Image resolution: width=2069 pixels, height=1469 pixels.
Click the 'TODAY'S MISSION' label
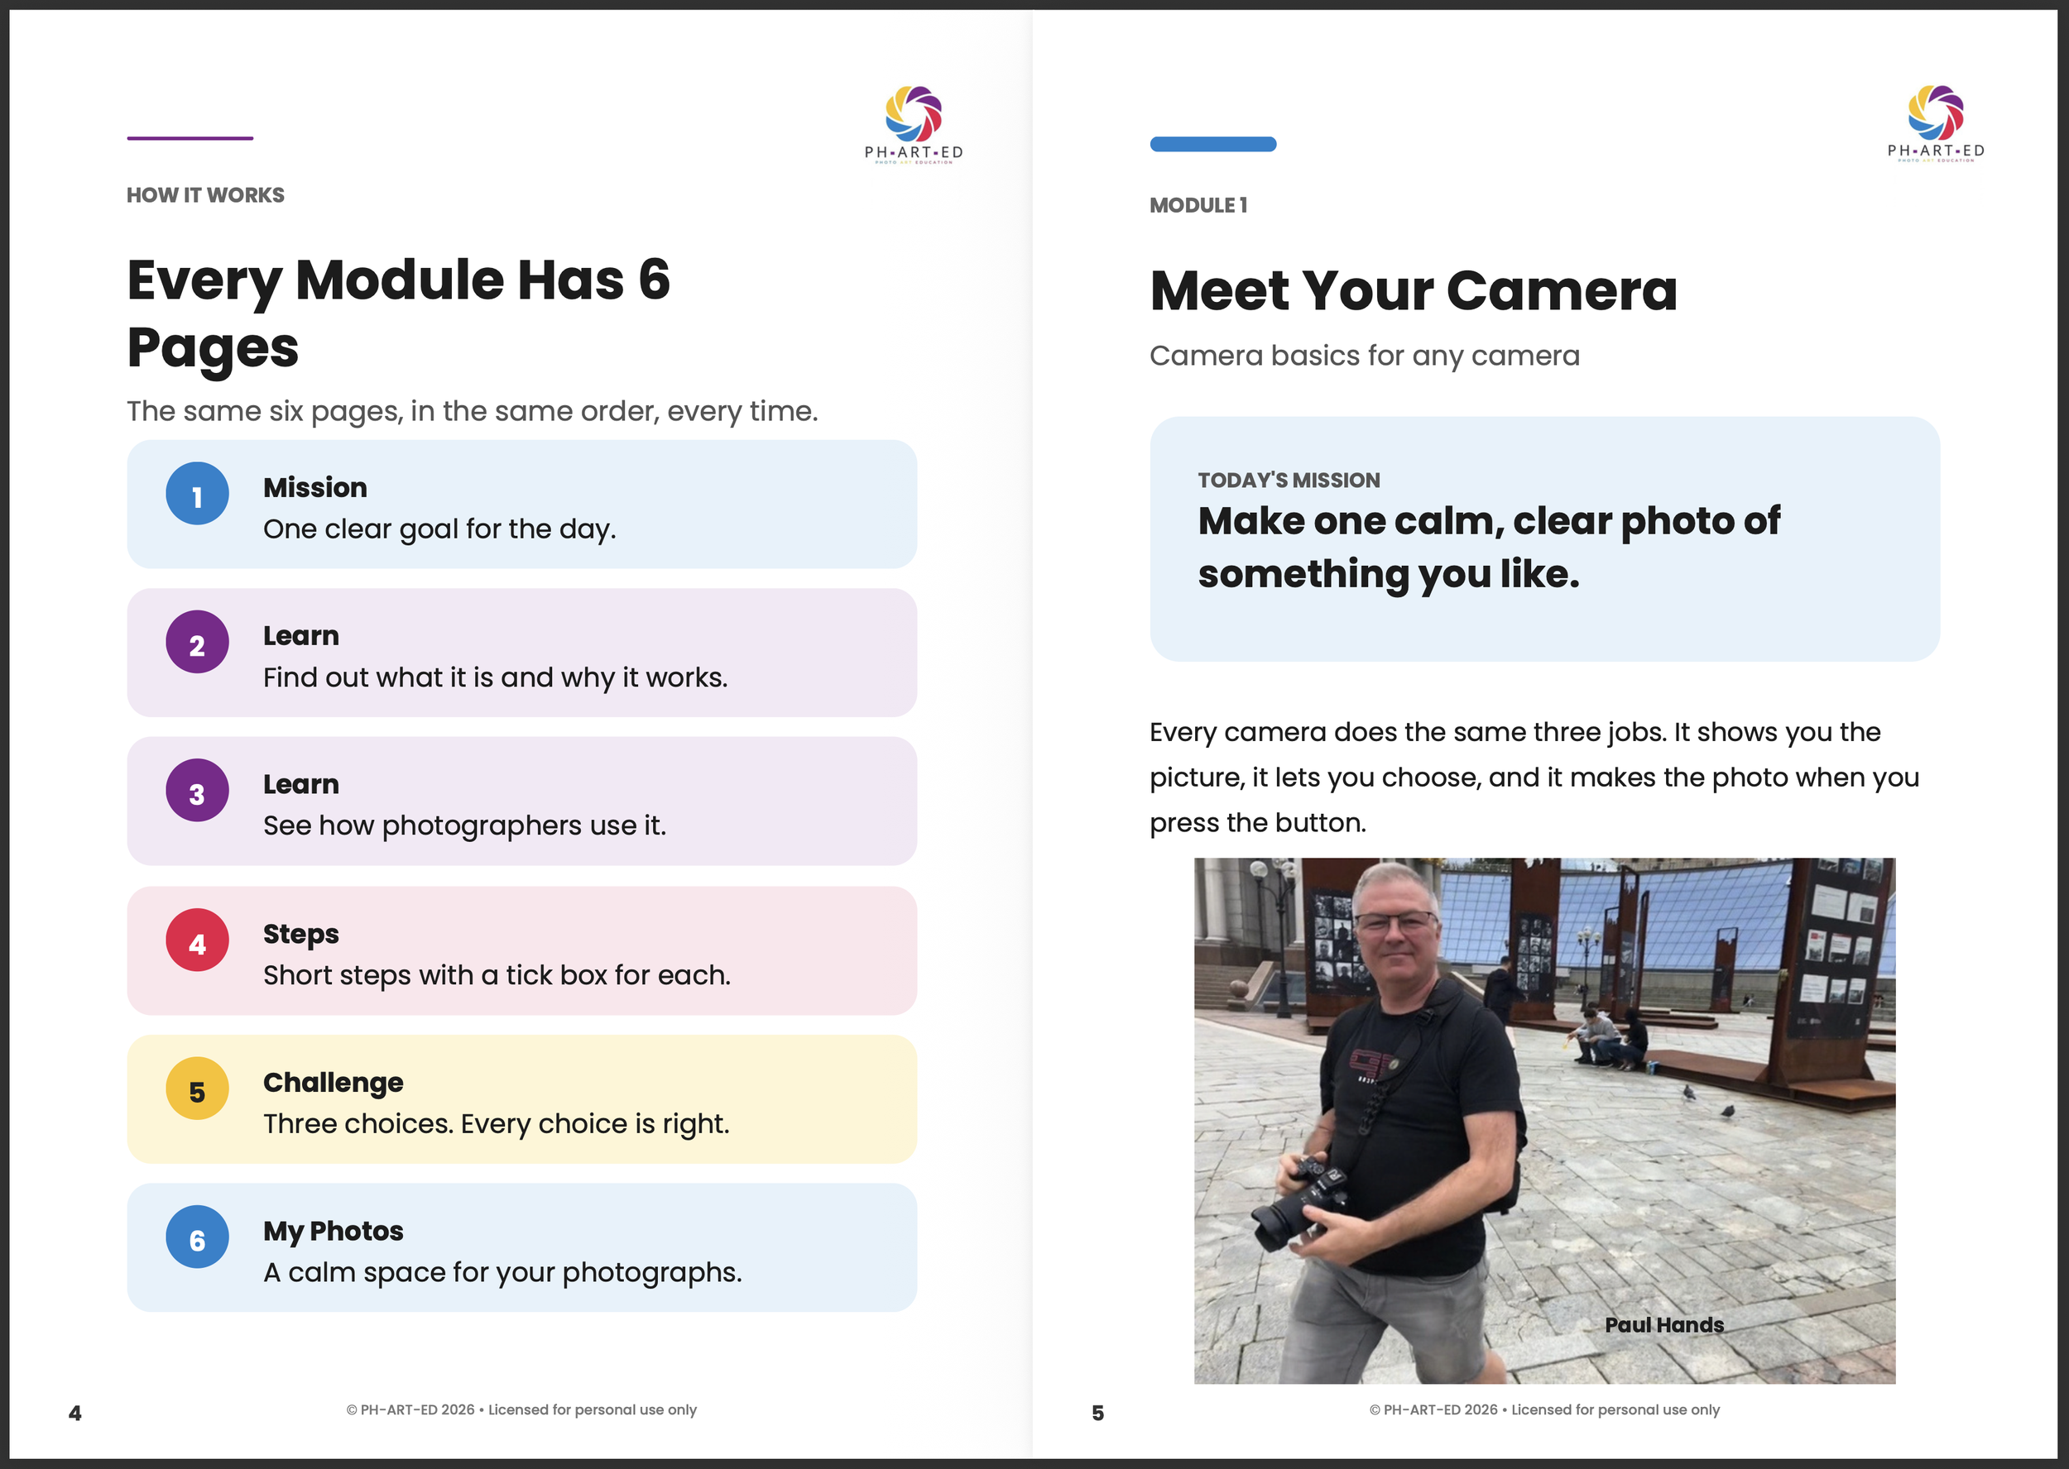pos(1289,481)
